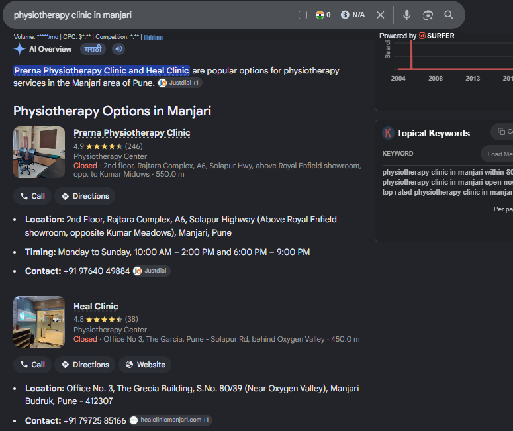Open Heal Clinic photo thumbnail
513x431 pixels.
pos(39,322)
